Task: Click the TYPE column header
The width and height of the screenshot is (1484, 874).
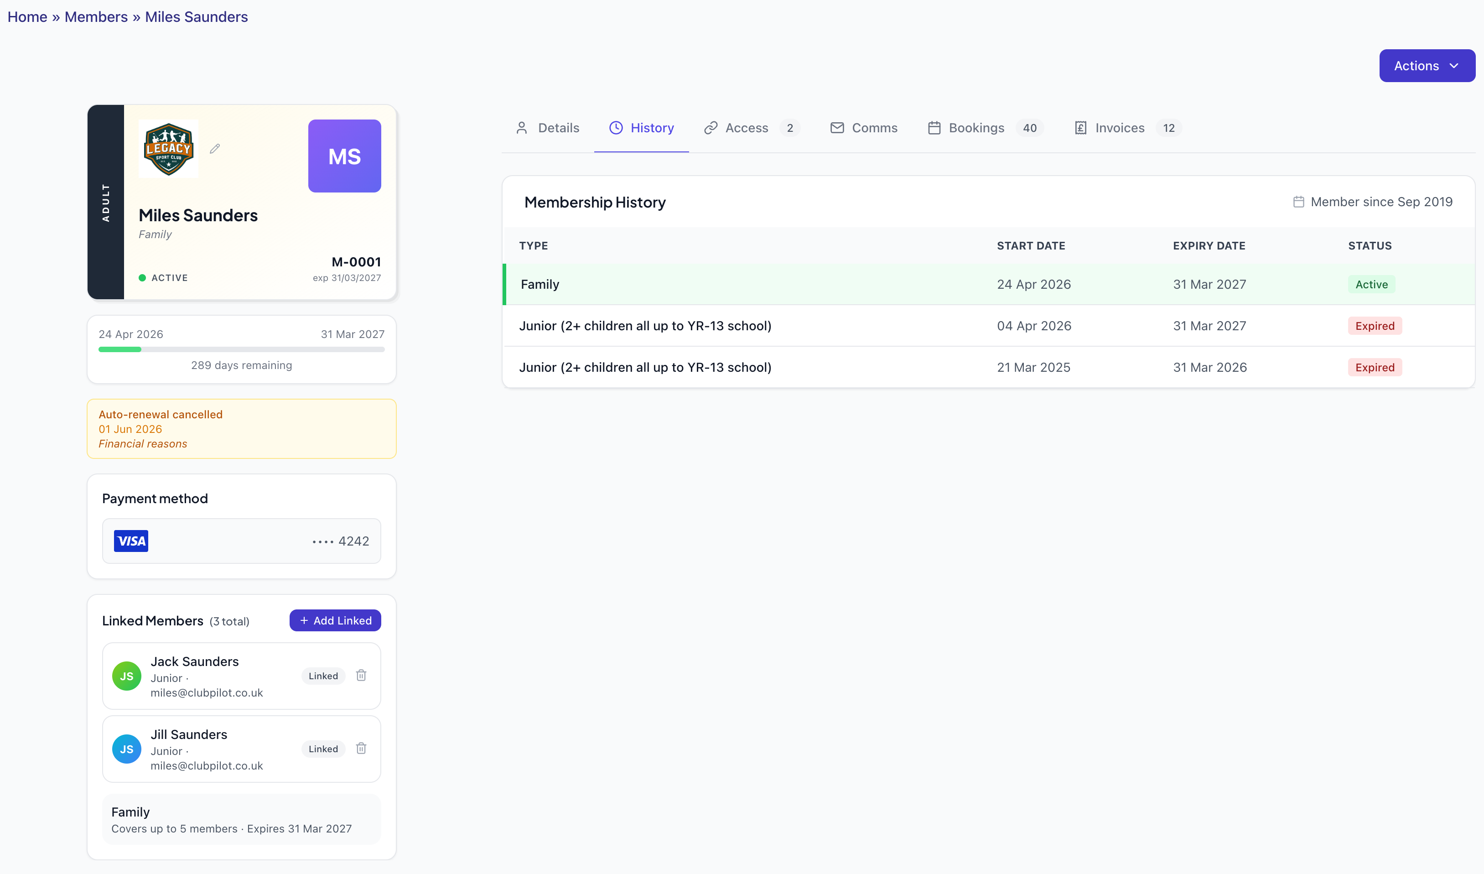Action: pyautogui.click(x=534, y=245)
